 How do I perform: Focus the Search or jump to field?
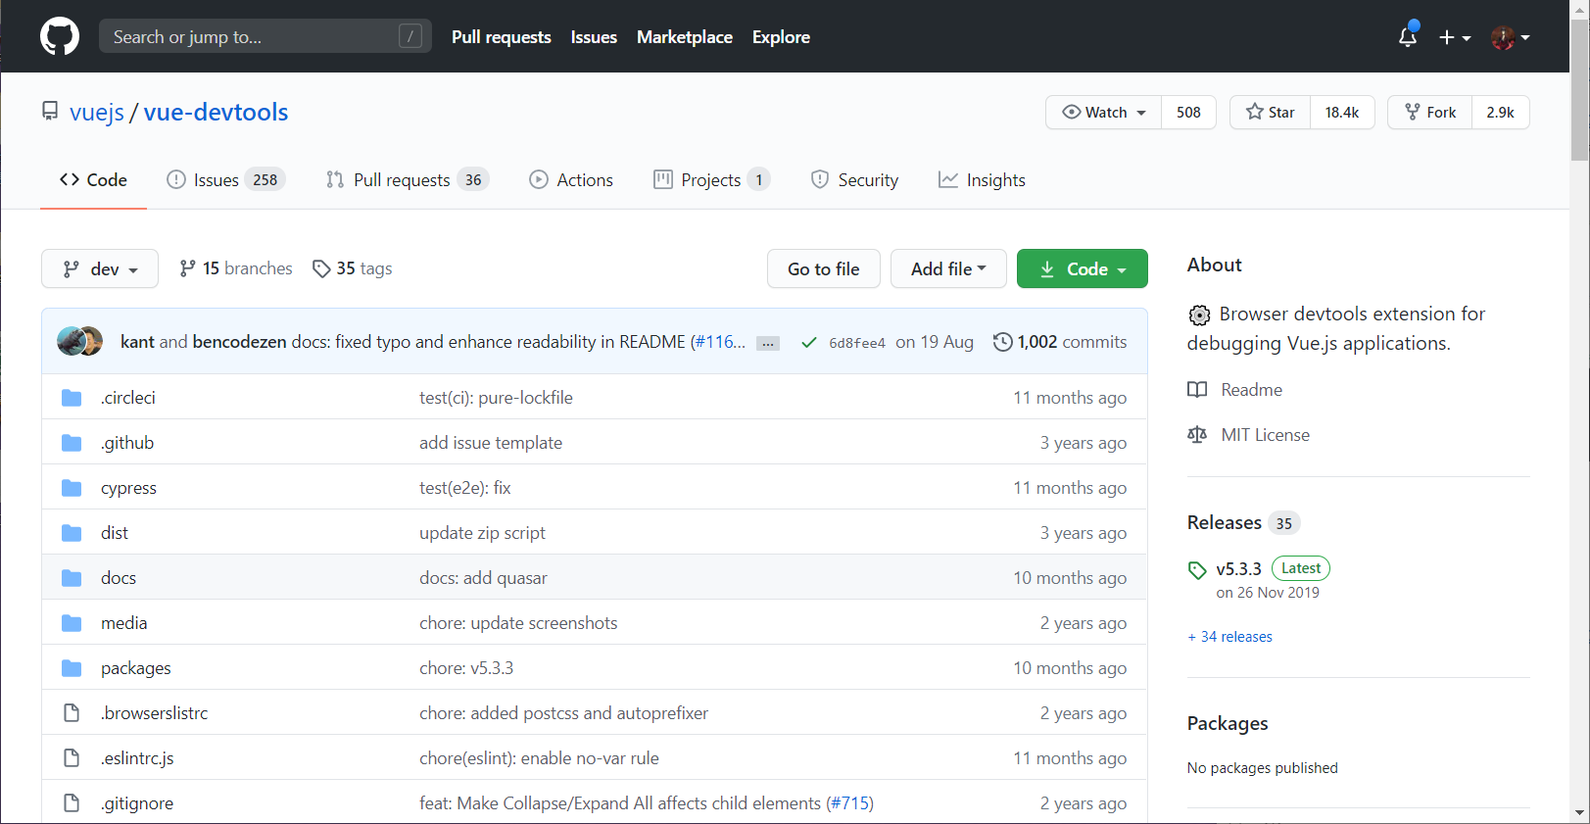[265, 36]
